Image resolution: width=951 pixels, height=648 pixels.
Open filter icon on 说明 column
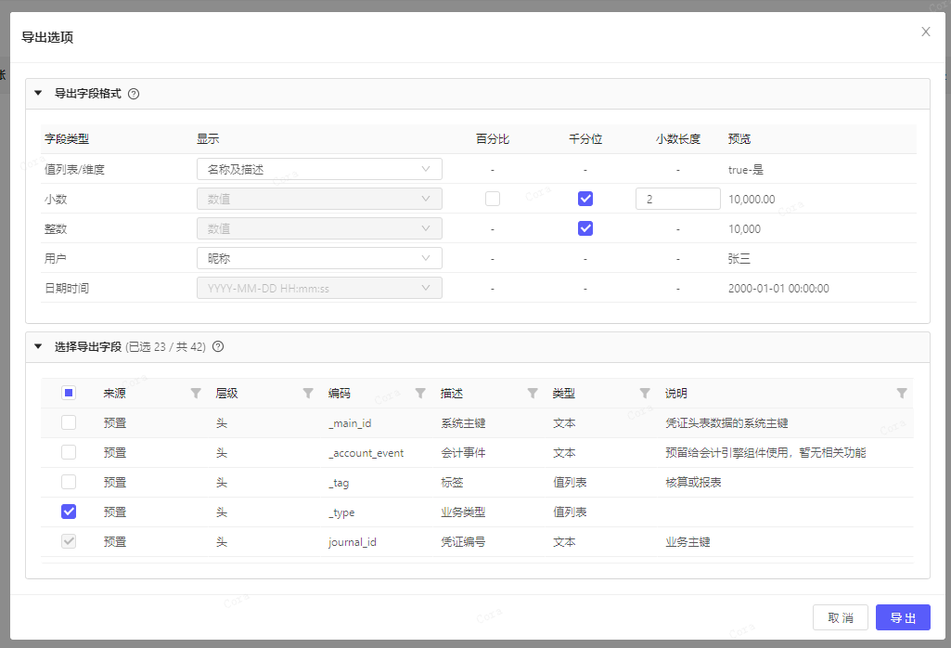click(902, 394)
